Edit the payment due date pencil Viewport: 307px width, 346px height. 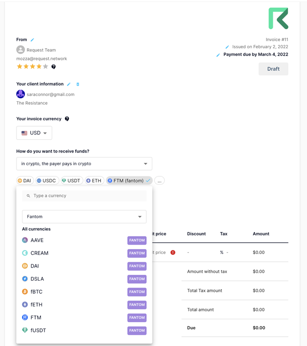[x=218, y=55]
